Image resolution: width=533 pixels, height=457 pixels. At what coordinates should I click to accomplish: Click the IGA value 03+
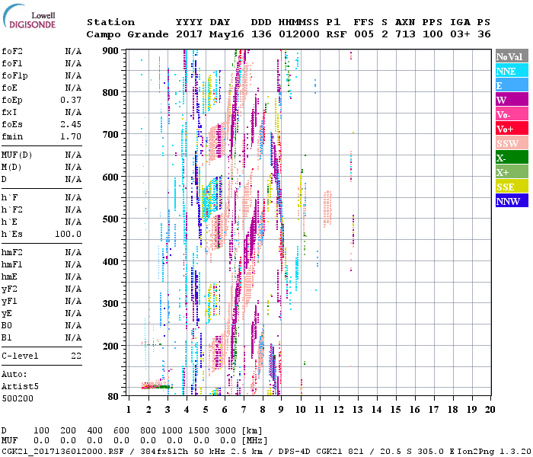[x=460, y=34]
